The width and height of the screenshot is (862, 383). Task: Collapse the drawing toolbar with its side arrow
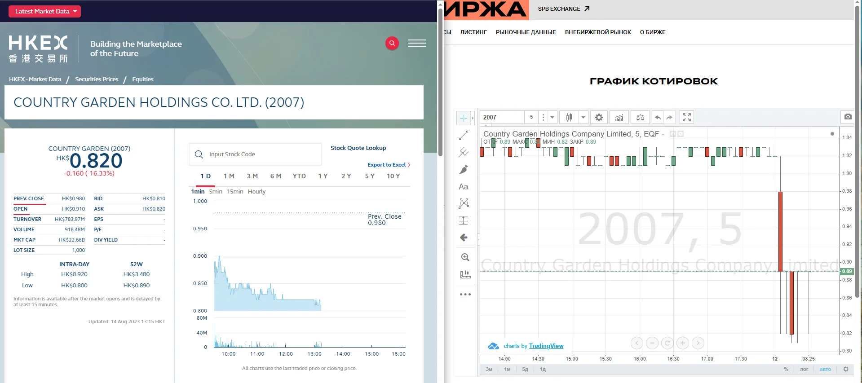point(478,239)
